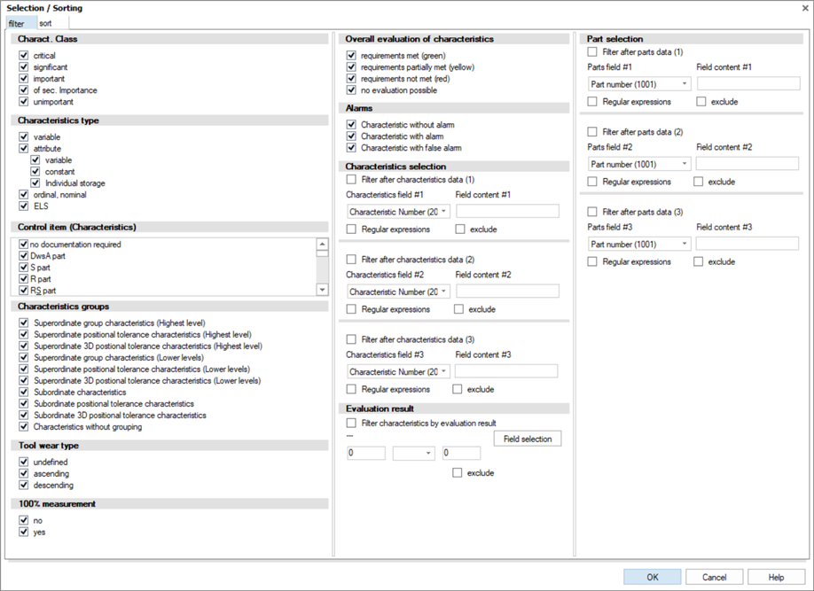Screen dimensions: 814x591
Task: Uncheck the important class checkbox
Action: [23, 78]
